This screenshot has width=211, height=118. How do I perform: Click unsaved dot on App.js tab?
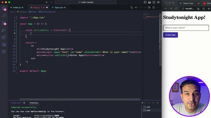(x=47, y=8)
